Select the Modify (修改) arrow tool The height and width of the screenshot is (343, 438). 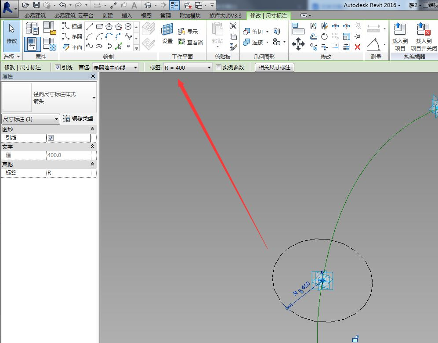point(11,35)
